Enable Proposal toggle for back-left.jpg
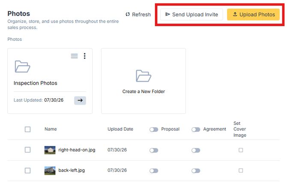 click(154, 171)
